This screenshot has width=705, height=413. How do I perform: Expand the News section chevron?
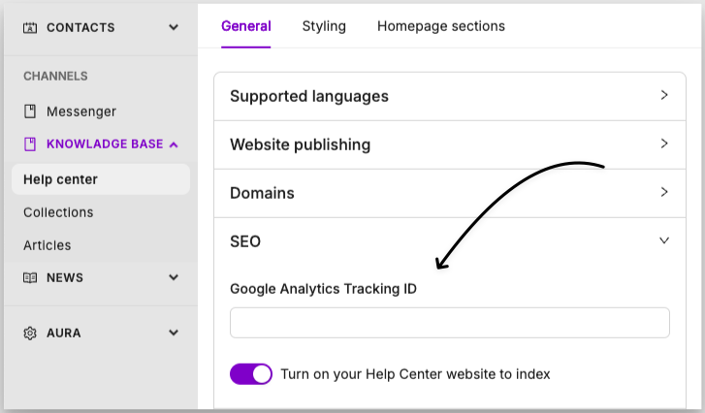pyautogui.click(x=174, y=277)
